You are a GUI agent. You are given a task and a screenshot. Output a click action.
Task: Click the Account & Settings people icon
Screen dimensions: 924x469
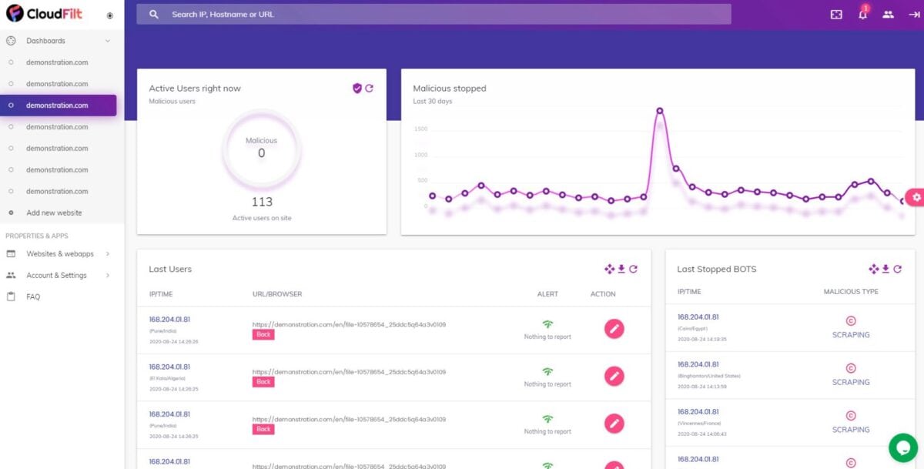pyautogui.click(x=11, y=275)
